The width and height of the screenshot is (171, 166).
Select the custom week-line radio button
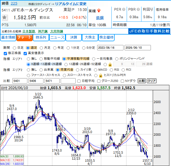pyautogui.click(x=105, y=65)
